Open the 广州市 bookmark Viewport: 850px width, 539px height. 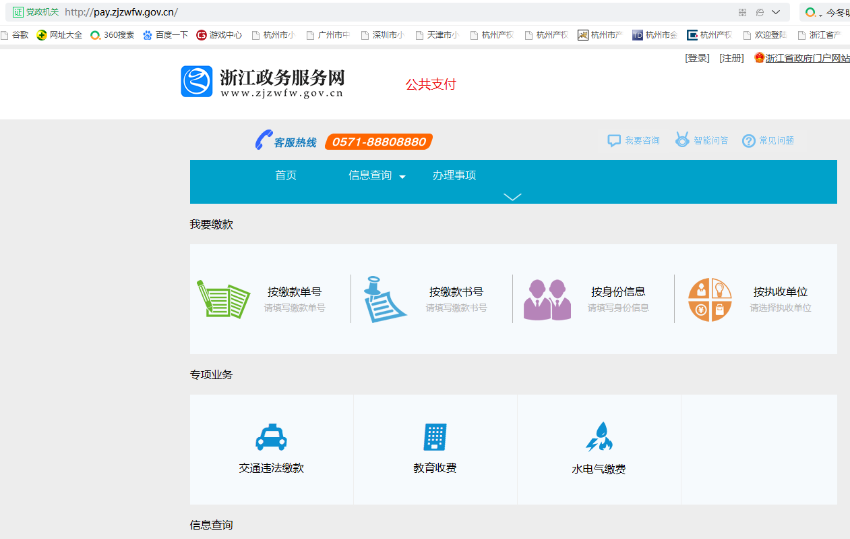pyautogui.click(x=328, y=35)
